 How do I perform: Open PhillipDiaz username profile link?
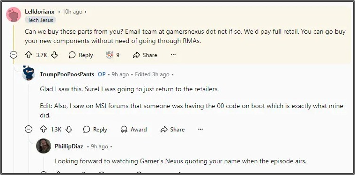69,146
